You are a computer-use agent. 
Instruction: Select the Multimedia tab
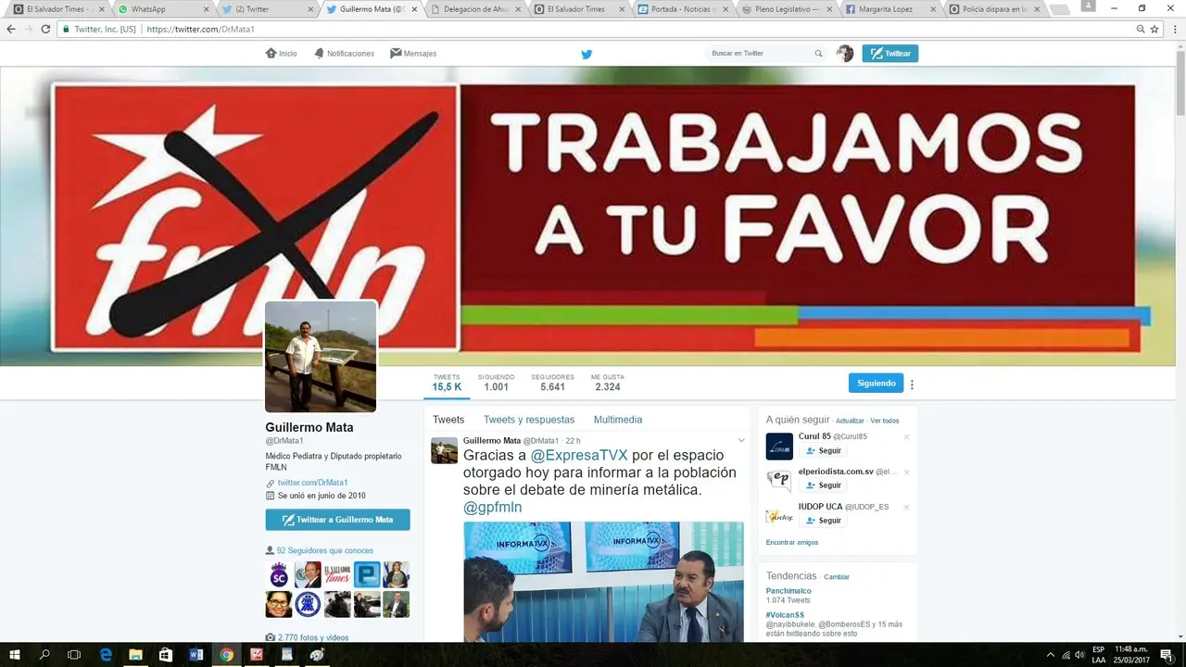click(x=617, y=420)
